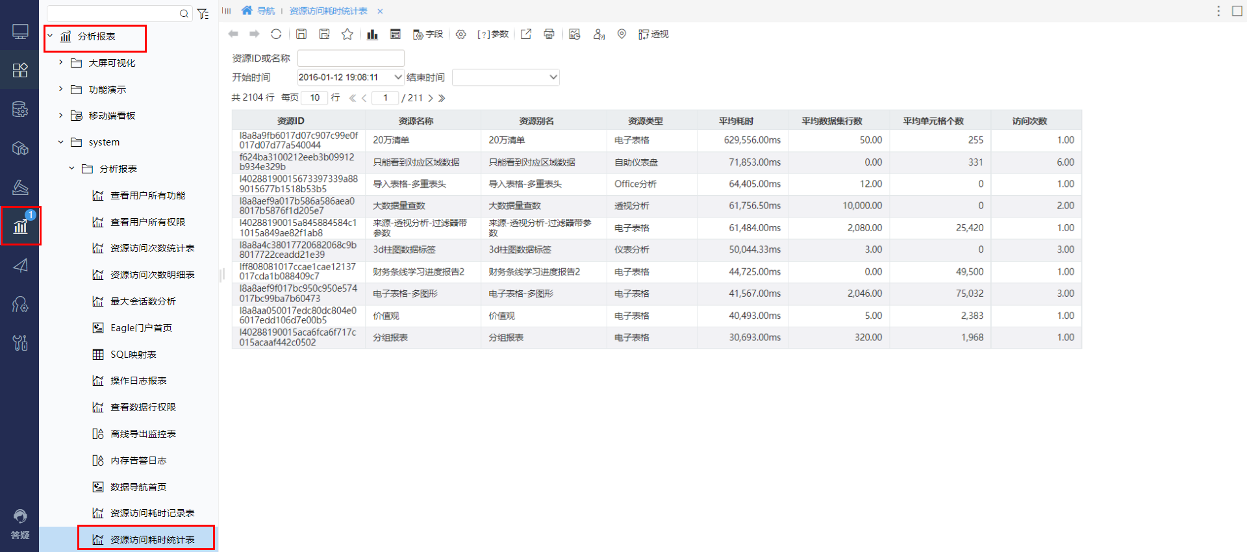Viewport: 1247px width, 552px height.
Task: Switch to the 导航 home tab
Action: pyautogui.click(x=258, y=11)
